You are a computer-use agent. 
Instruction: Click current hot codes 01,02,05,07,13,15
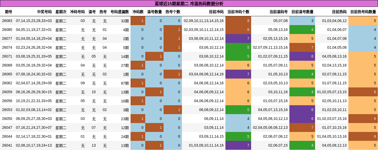[332, 92]
